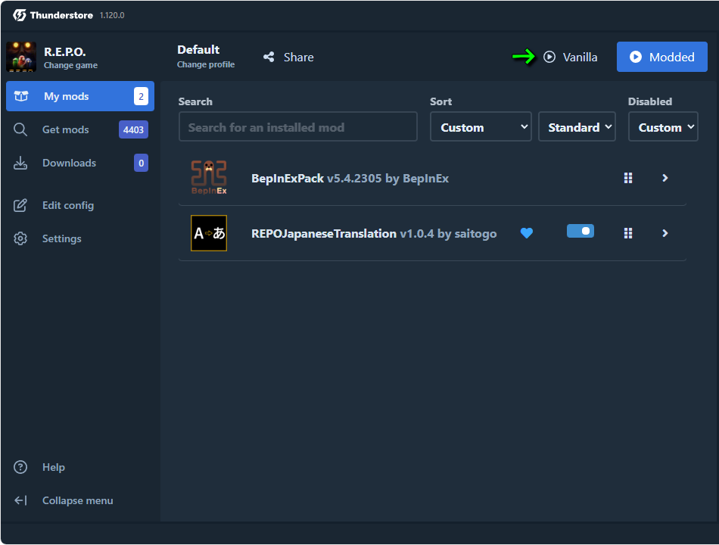
Task: Open the Downloads section
Action: pos(80,163)
